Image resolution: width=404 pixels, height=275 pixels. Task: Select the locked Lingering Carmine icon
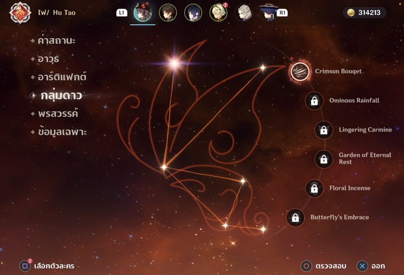(x=324, y=130)
